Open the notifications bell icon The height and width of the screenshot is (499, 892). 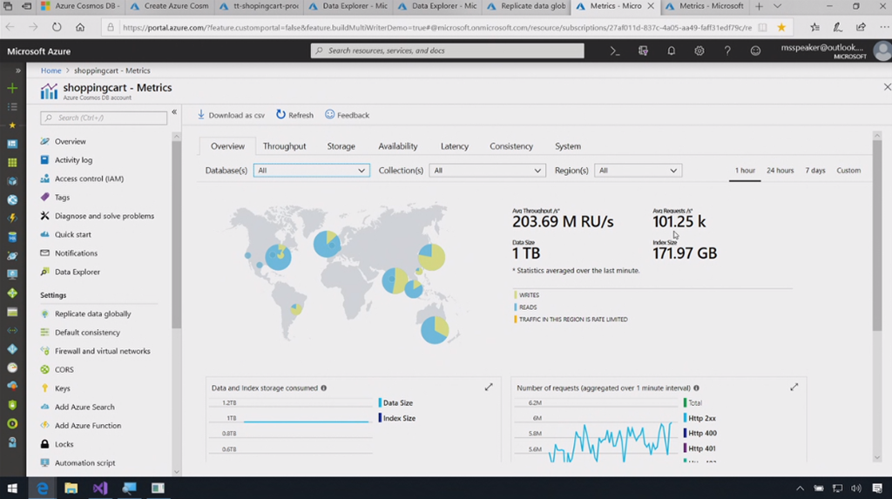pyautogui.click(x=672, y=51)
